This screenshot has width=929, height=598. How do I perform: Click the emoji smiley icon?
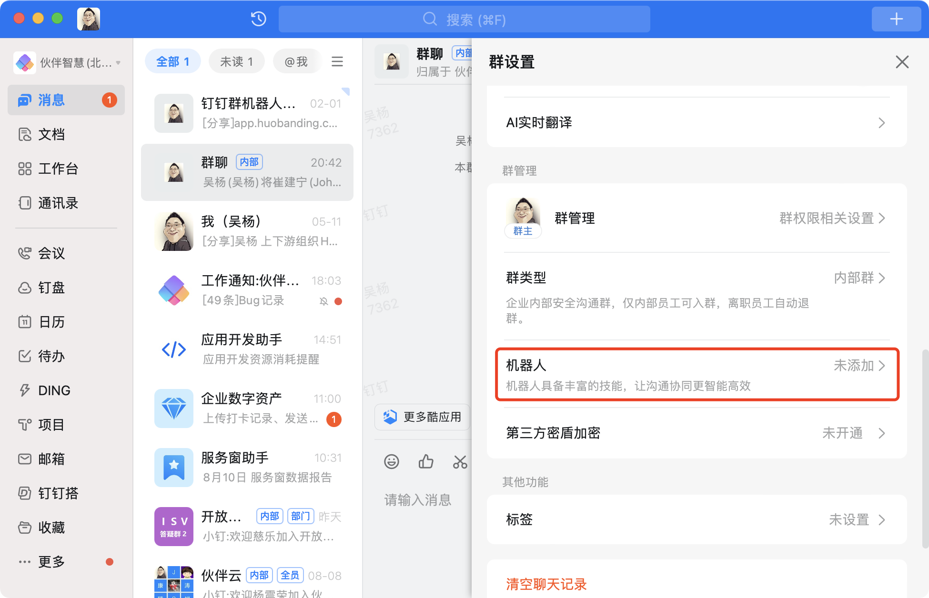click(392, 461)
